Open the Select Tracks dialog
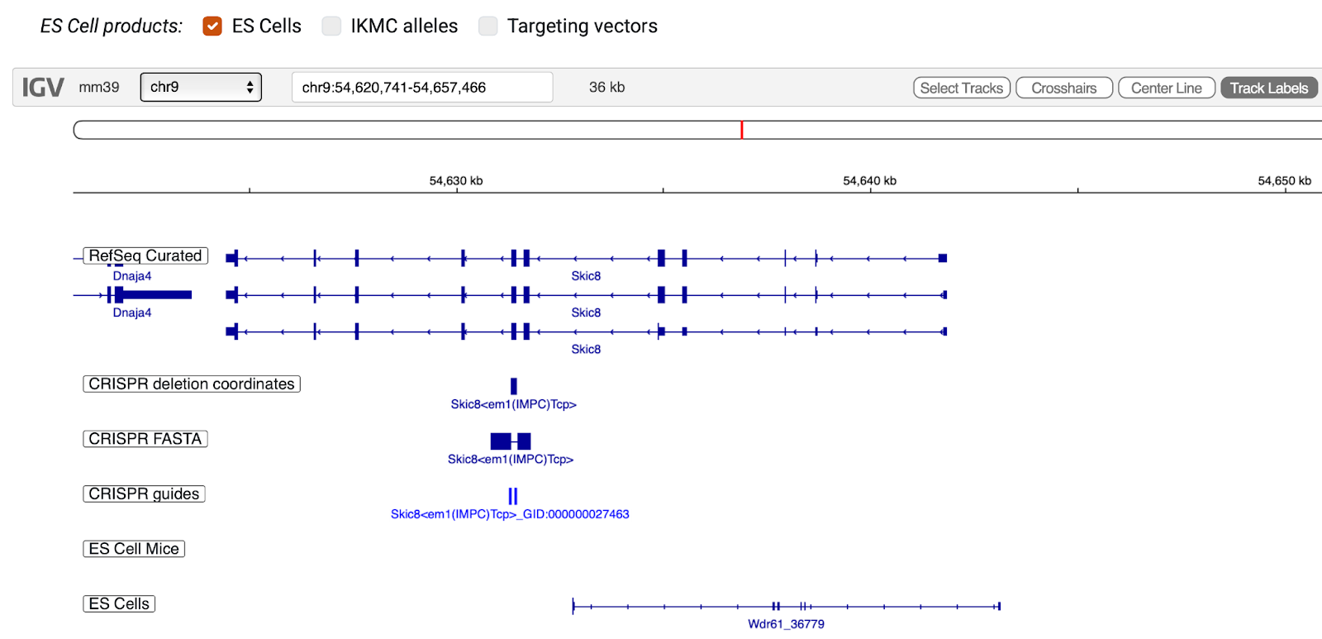The height and width of the screenshot is (639, 1322). 960,87
